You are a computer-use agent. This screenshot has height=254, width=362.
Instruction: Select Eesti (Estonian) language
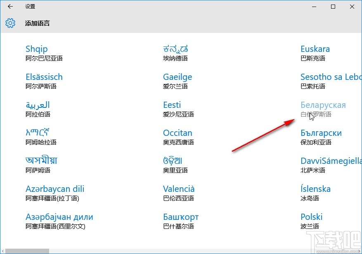coord(172,105)
